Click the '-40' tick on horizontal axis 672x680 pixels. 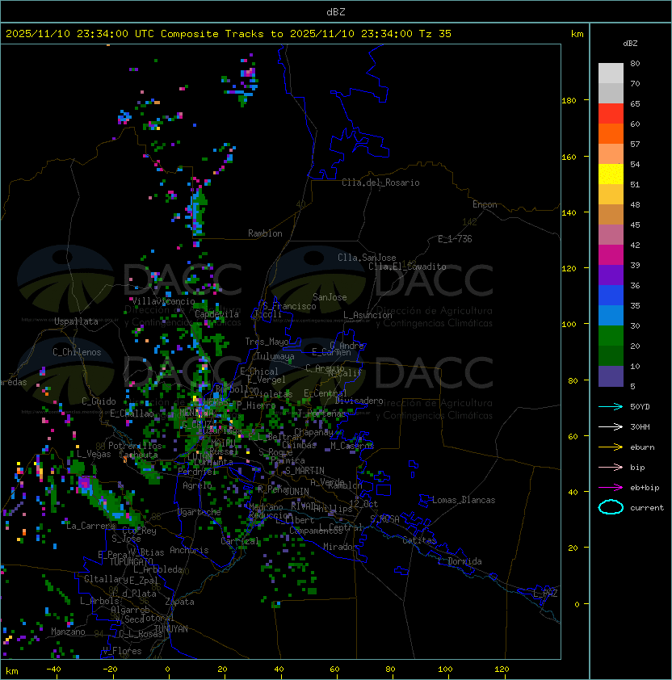tap(53, 670)
